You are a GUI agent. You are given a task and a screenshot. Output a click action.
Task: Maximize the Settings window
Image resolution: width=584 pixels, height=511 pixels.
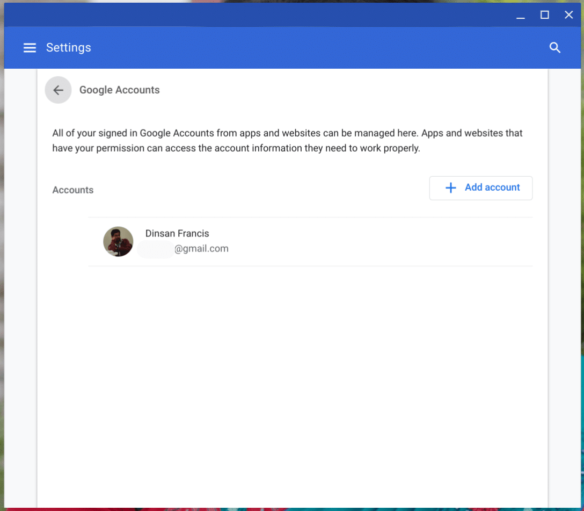coord(544,15)
